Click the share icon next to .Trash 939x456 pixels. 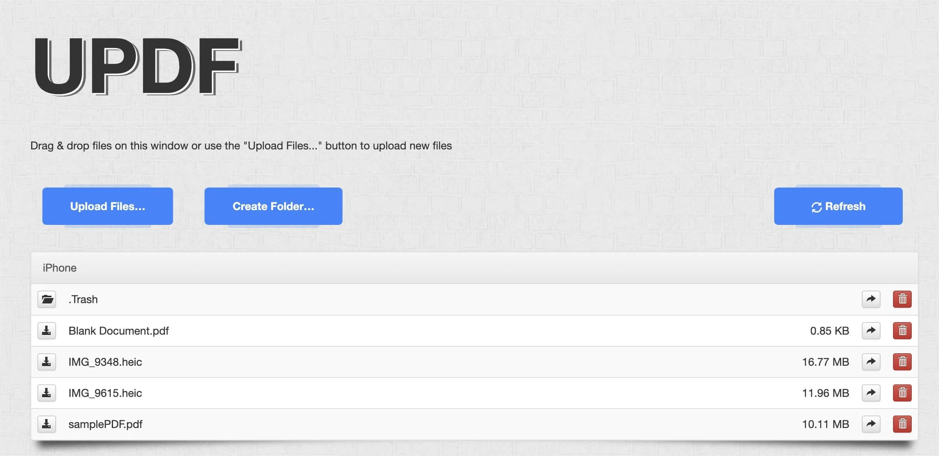point(871,299)
